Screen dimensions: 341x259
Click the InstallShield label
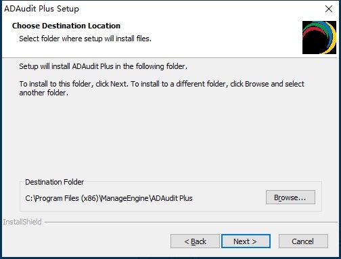point(22,222)
